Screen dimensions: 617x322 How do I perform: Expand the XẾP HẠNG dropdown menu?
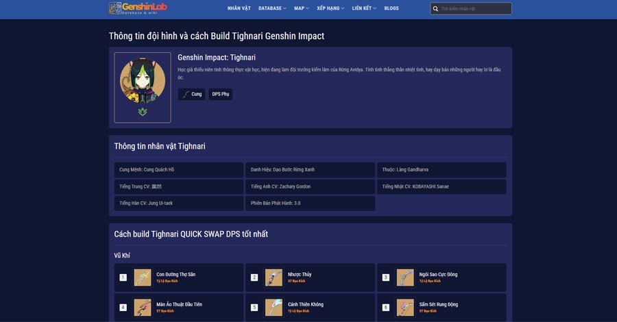(x=330, y=8)
